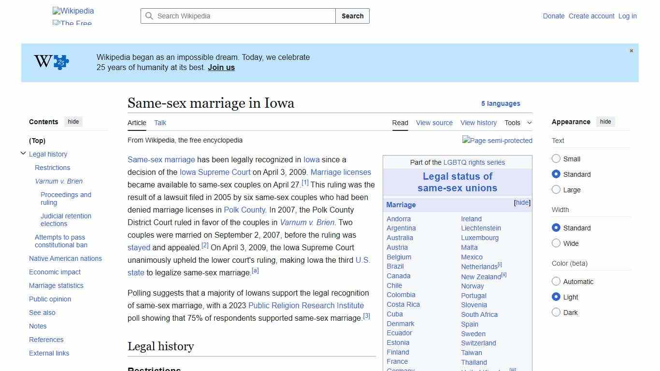Dismiss the anniversary banner with the × icon
The image size is (660, 371).
(631, 50)
